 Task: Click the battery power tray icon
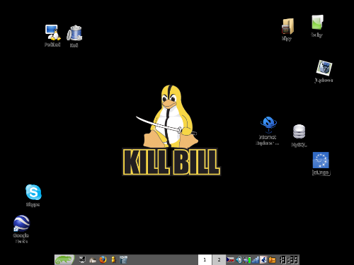pyautogui.click(x=247, y=260)
